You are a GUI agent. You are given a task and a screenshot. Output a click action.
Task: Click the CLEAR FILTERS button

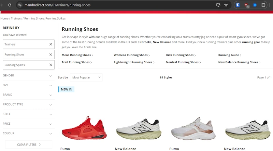pos(29,144)
